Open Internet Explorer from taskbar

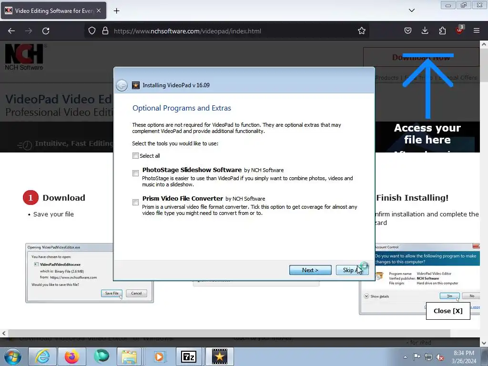(42, 356)
